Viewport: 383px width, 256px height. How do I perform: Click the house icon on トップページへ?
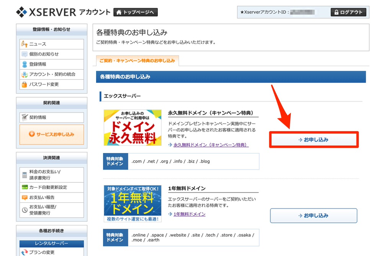119,12
